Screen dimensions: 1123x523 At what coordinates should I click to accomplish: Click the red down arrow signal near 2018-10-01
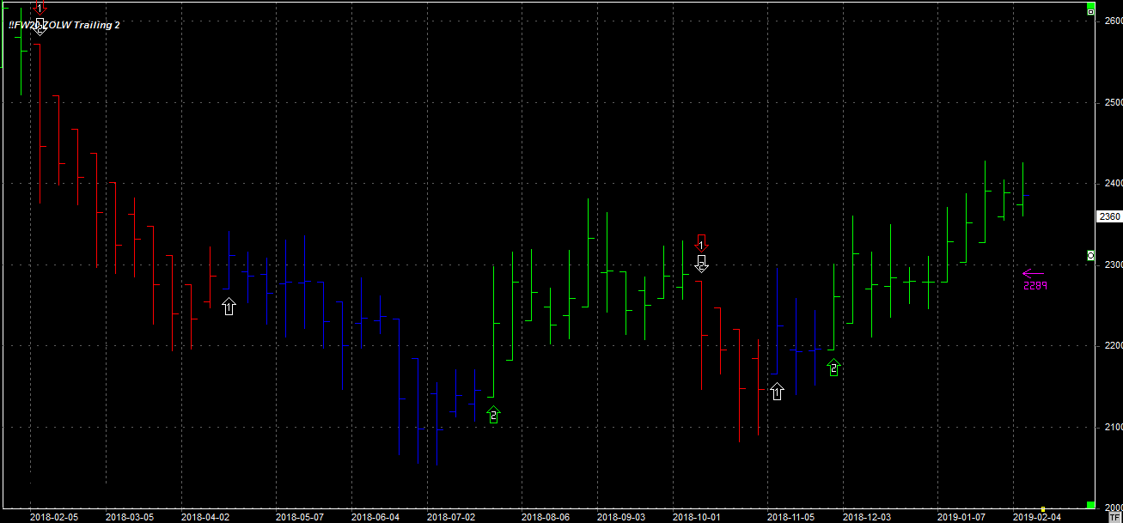(x=701, y=242)
